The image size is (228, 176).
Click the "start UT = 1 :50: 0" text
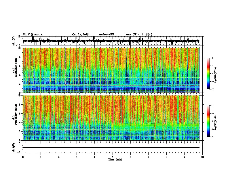[x=139, y=35]
